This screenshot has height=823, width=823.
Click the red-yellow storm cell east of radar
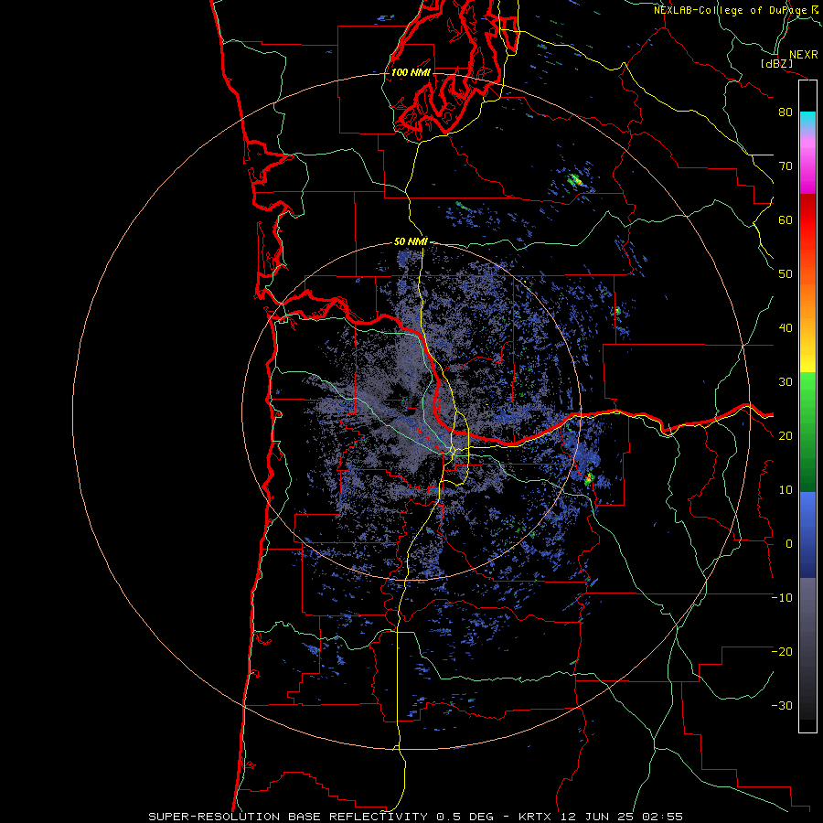(x=589, y=478)
